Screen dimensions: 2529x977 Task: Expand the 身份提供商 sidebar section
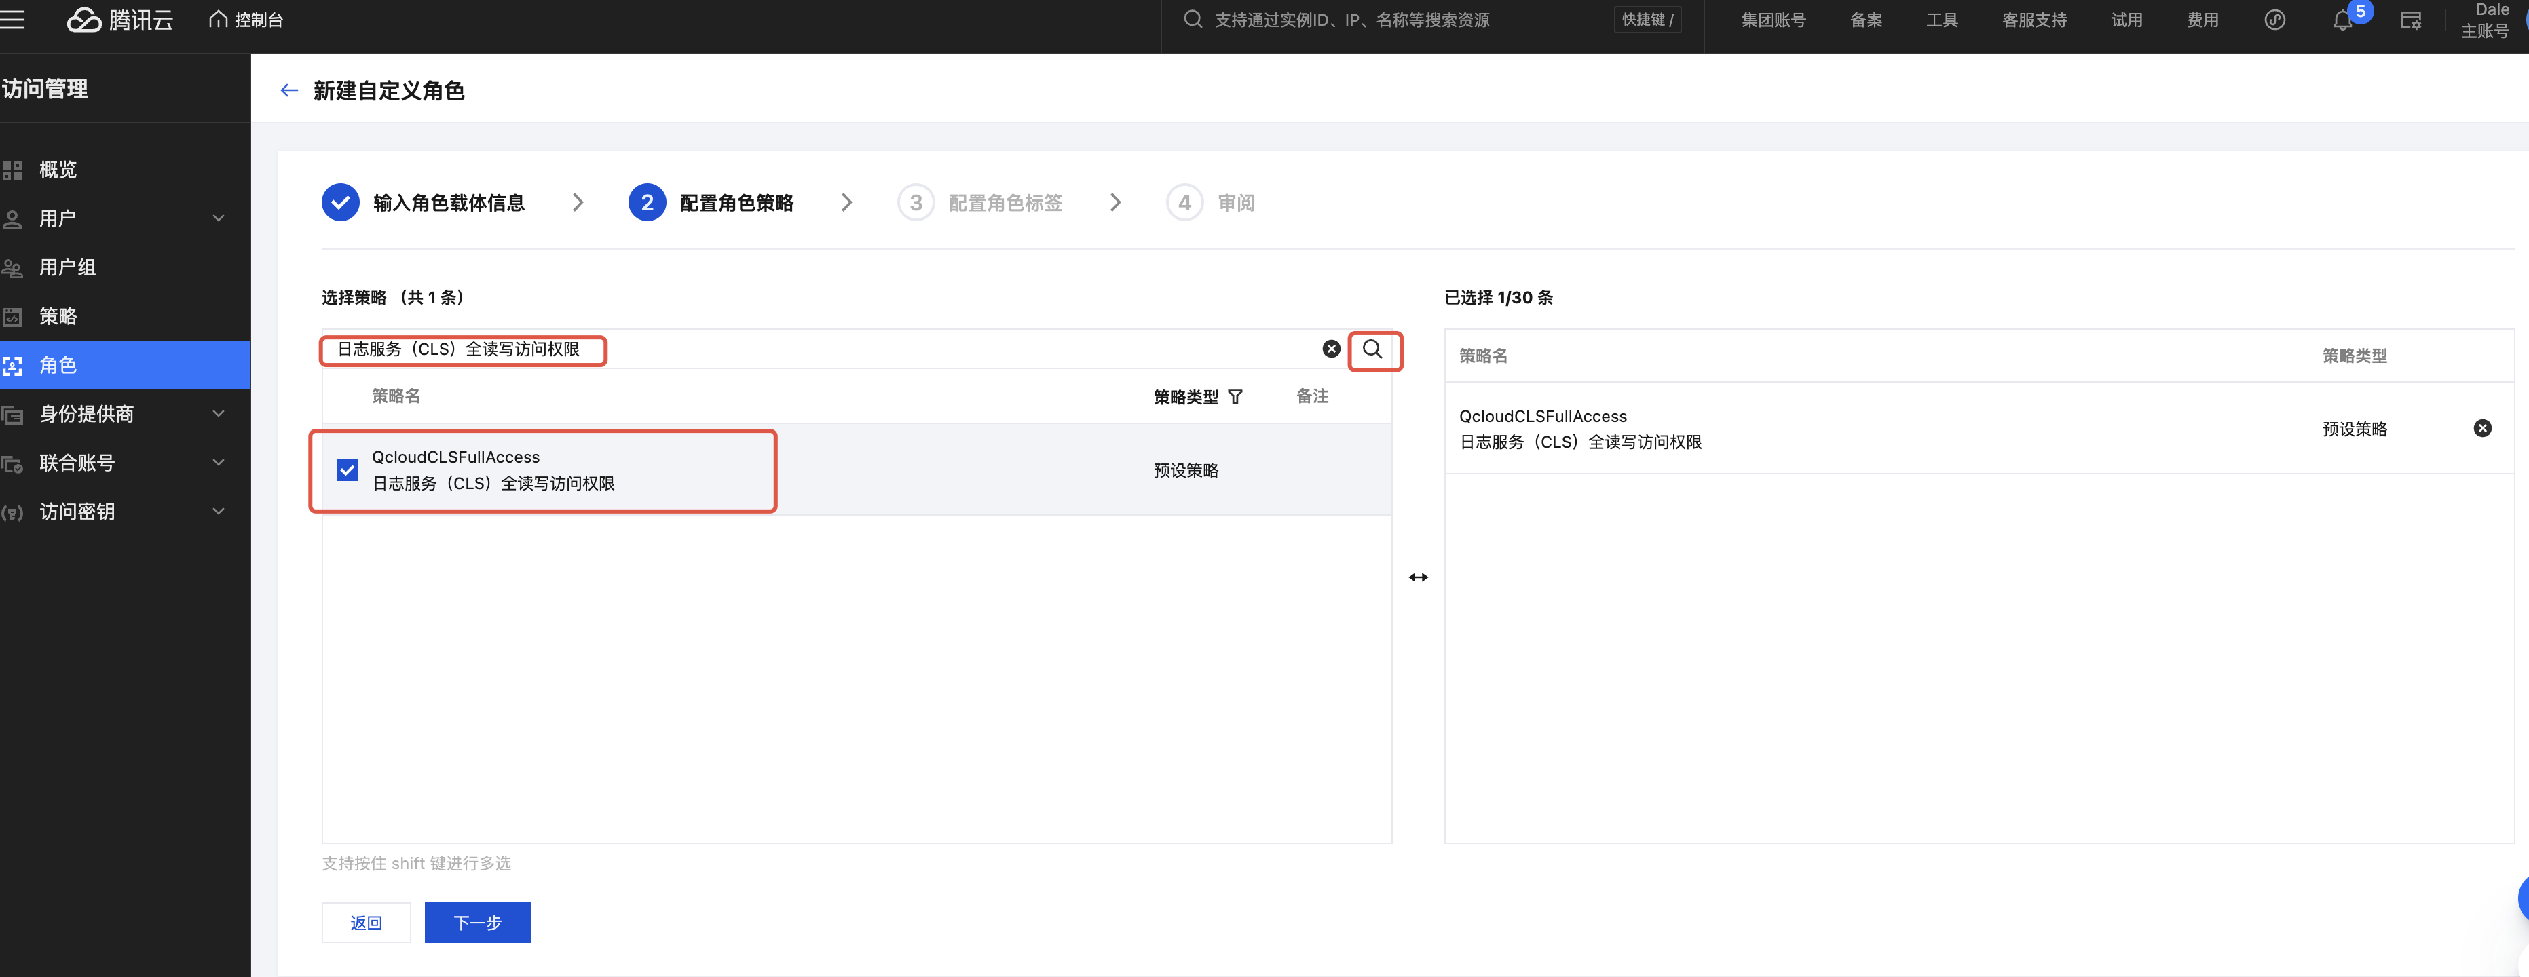(125, 414)
